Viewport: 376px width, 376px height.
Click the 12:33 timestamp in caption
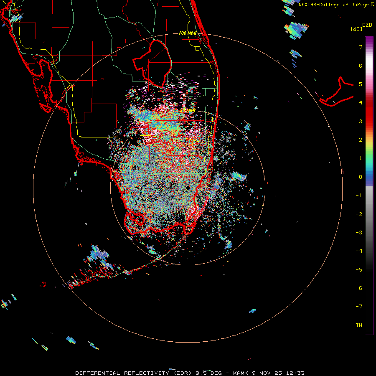(x=295, y=373)
